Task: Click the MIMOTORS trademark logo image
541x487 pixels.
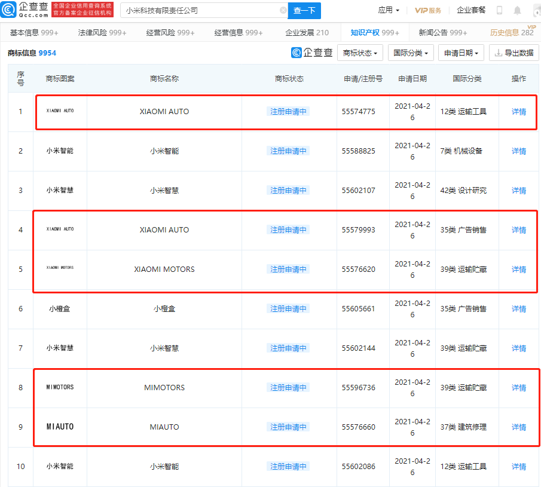Action: pyautogui.click(x=60, y=387)
